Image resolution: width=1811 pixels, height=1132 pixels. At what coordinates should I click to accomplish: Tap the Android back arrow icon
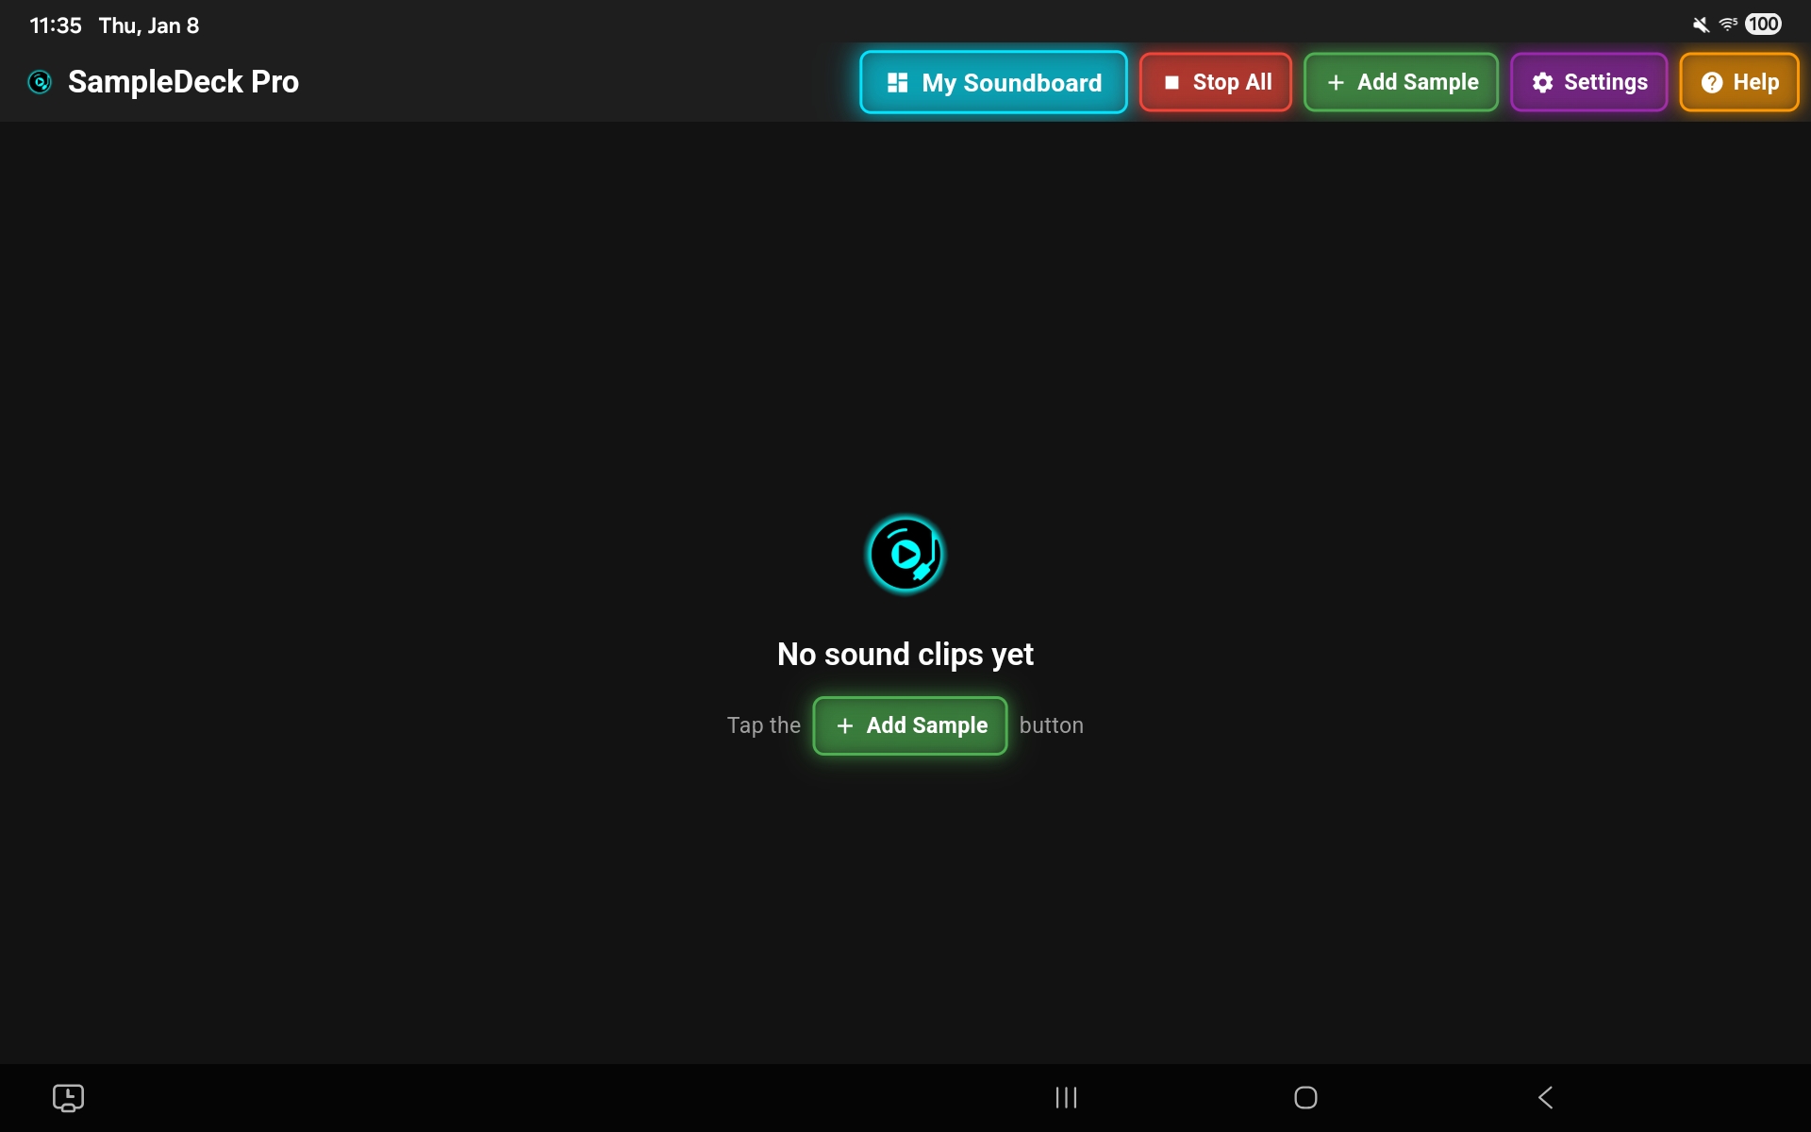click(1545, 1097)
